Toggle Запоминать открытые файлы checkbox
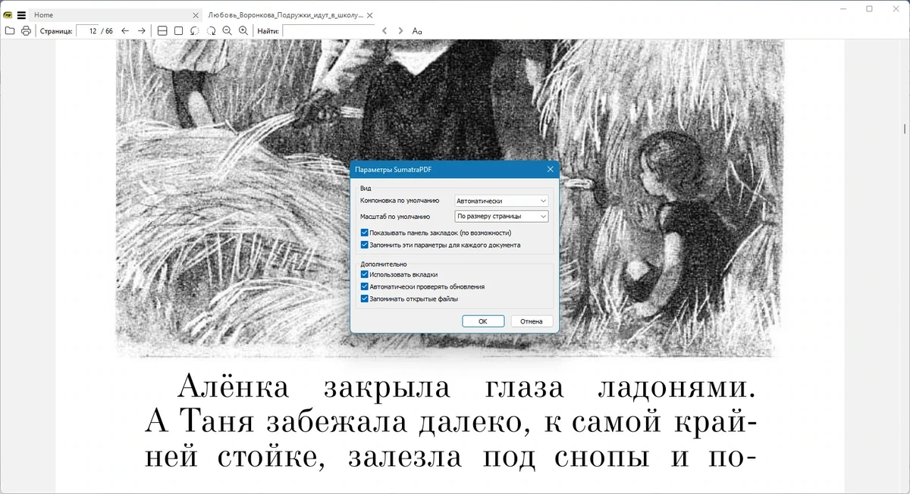 365,299
